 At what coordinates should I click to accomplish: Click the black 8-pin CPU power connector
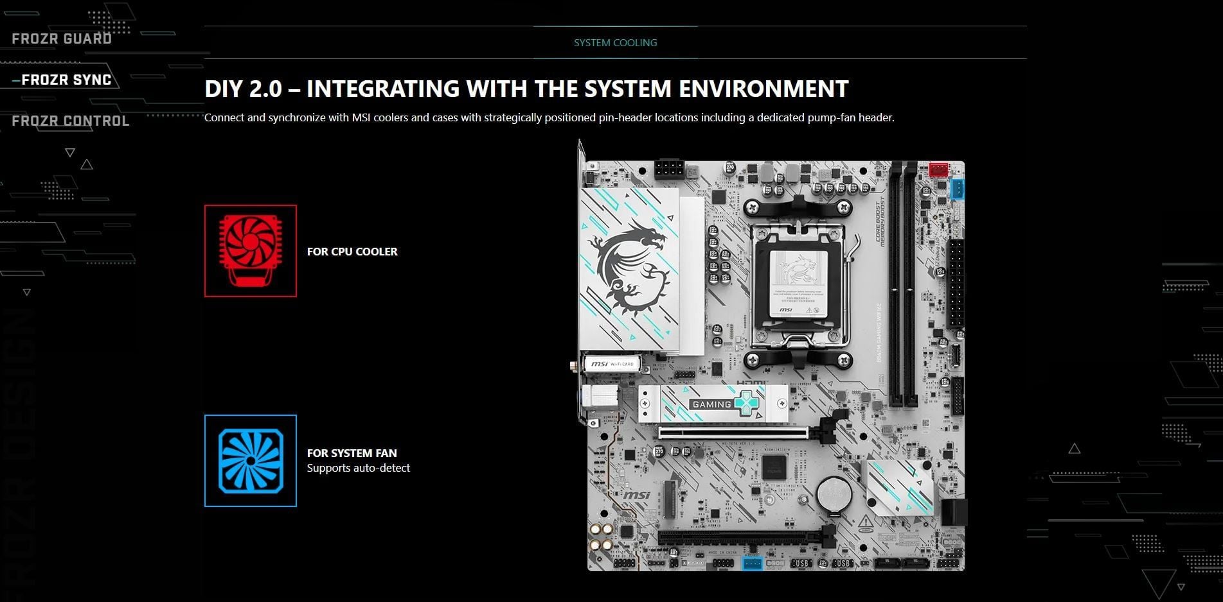point(669,171)
